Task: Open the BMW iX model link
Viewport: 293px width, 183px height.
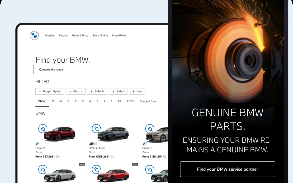Action: coord(40,148)
